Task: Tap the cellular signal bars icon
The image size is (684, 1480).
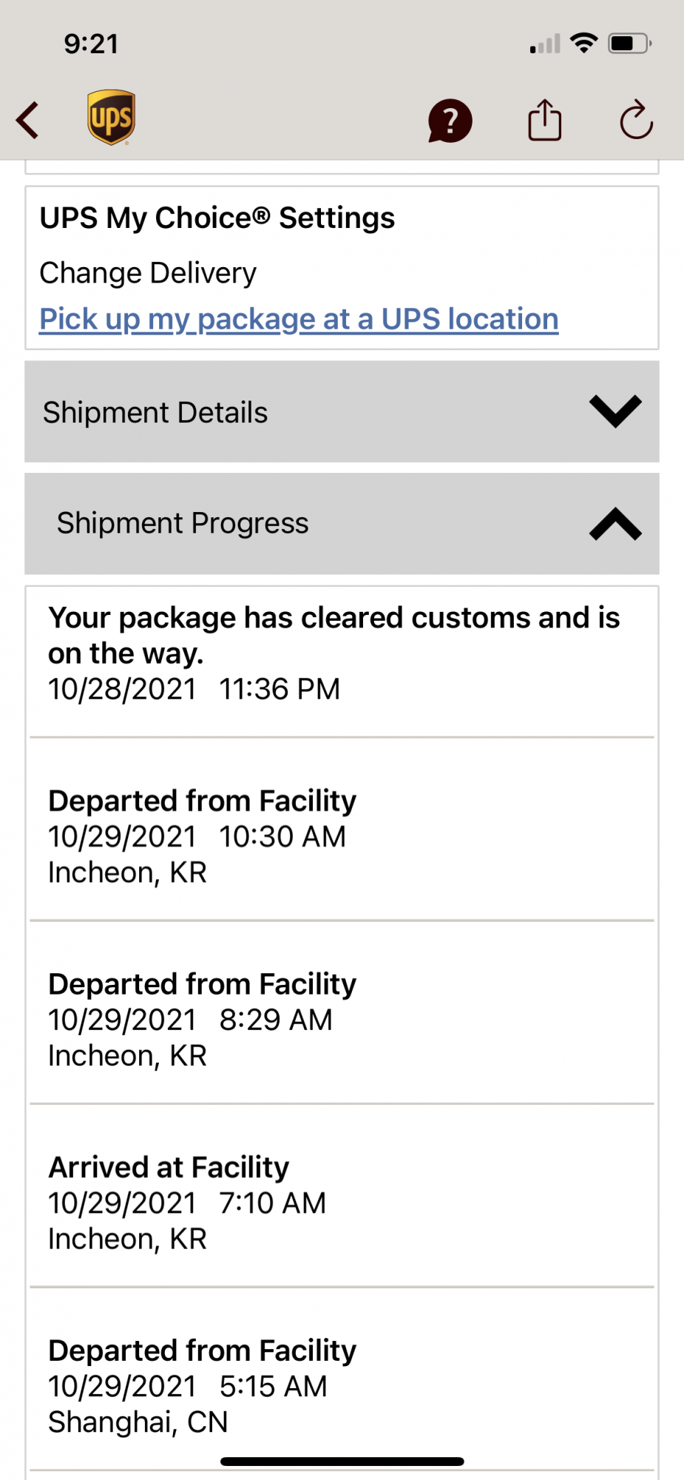Action: (545, 45)
